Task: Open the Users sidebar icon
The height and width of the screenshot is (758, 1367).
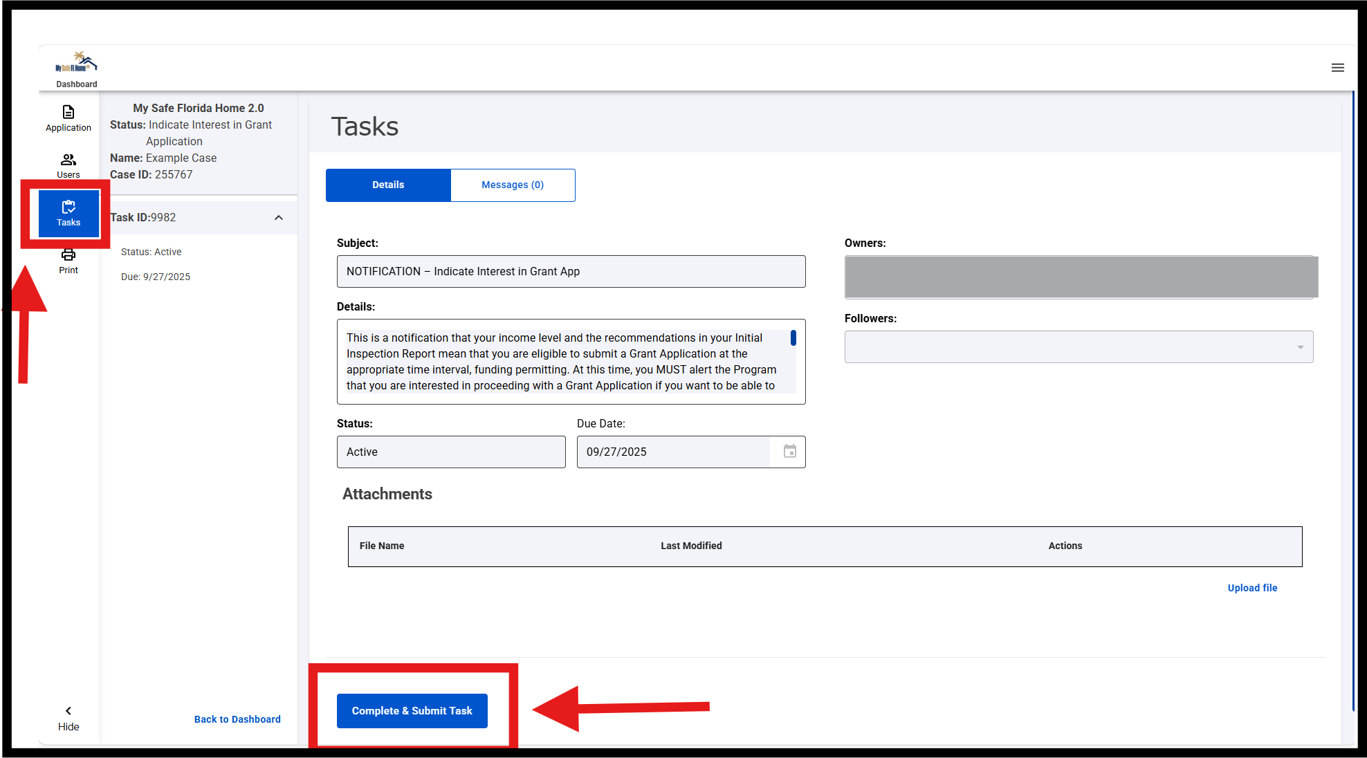Action: pyautogui.click(x=68, y=165)
